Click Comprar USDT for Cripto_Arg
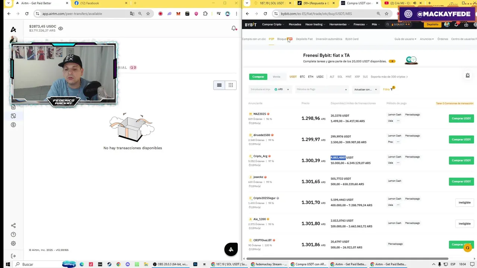 [461, 160]
